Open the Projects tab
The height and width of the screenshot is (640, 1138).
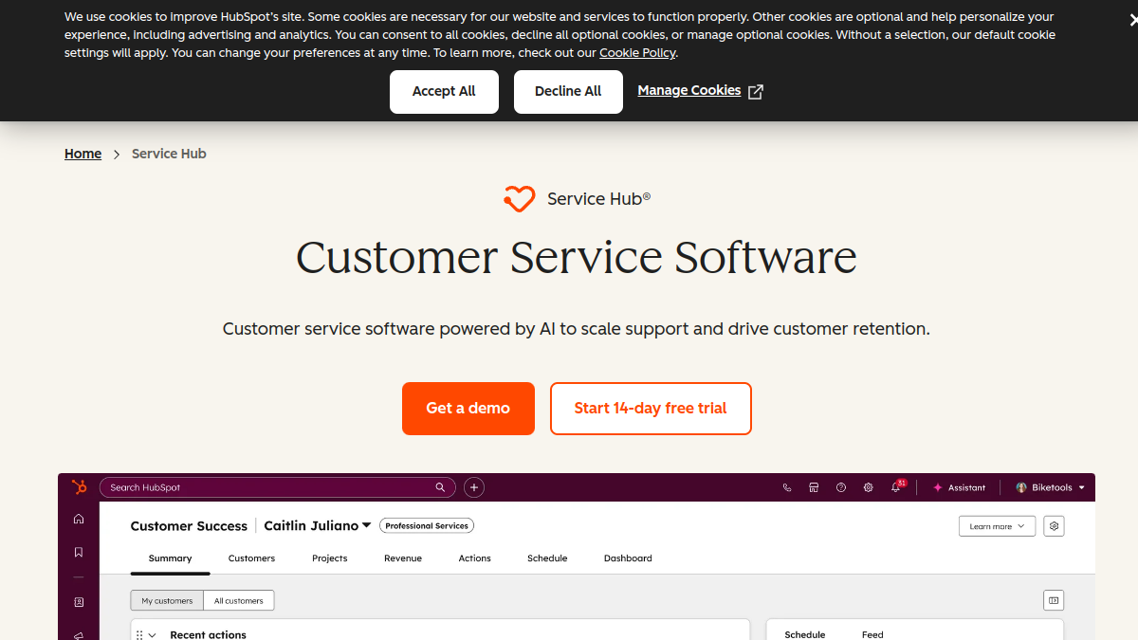[330, 558]
